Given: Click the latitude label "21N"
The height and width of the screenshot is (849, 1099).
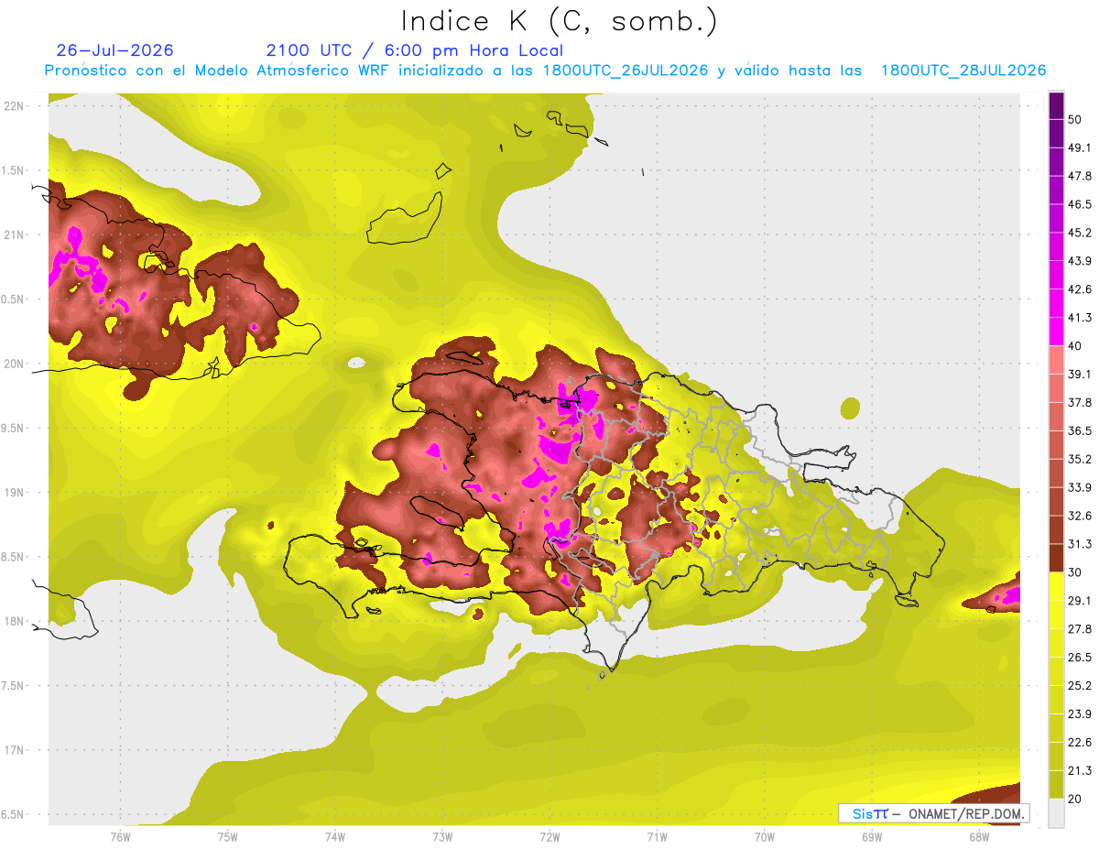Looking at the screenshot, I should pos(15,235).
